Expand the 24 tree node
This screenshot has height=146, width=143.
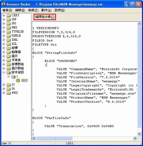click(4, 89)
